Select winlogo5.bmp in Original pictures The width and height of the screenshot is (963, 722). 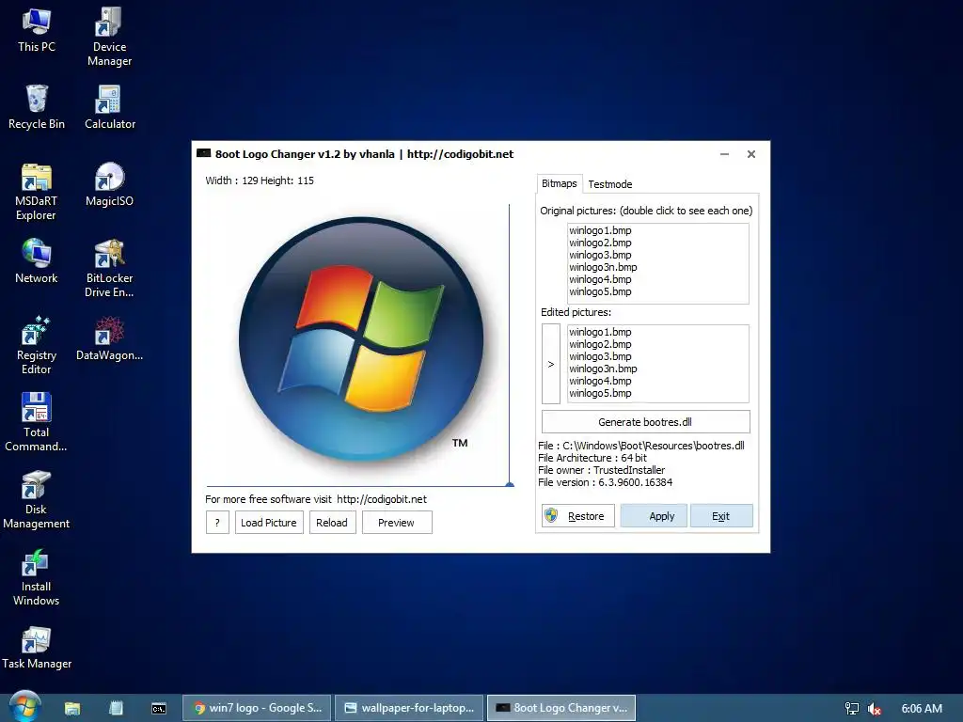[x=600, y=291]
